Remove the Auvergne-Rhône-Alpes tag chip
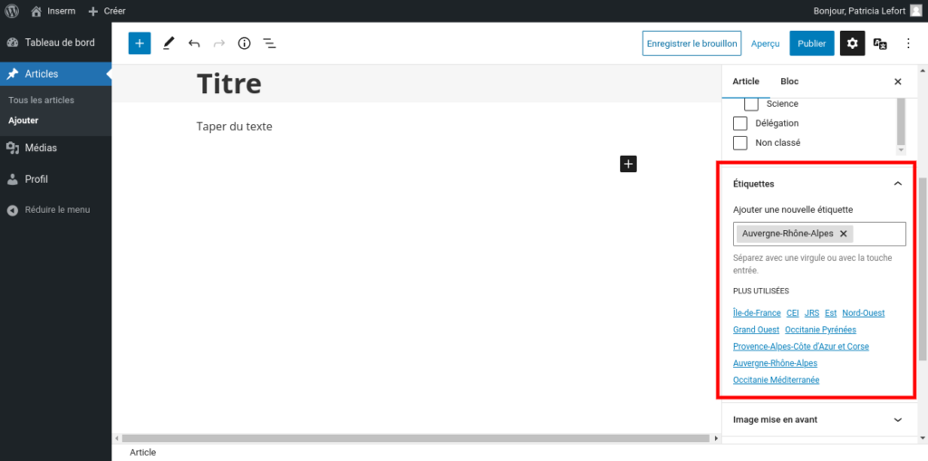 coord(843,234)
